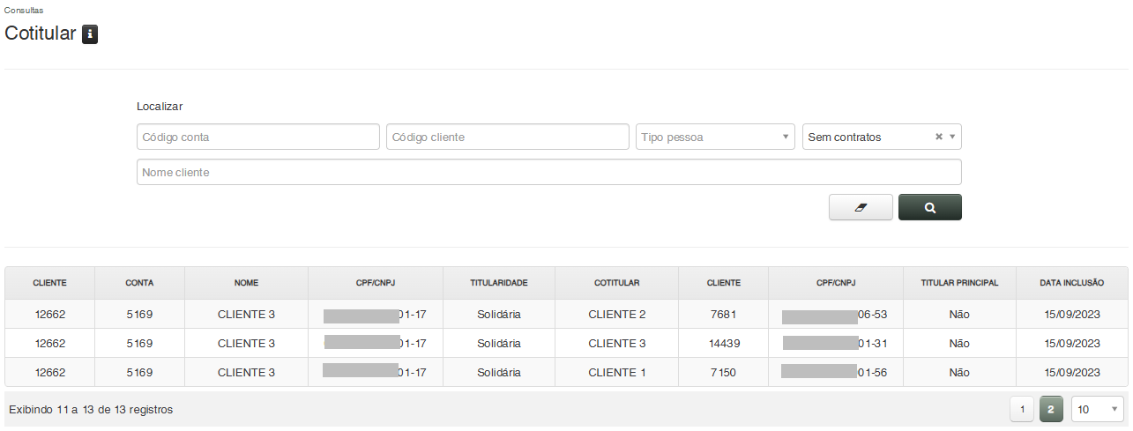Click the magnifier search button
Image resolution: width=1133 pixels, height=431 pixels.
[929, 207]
